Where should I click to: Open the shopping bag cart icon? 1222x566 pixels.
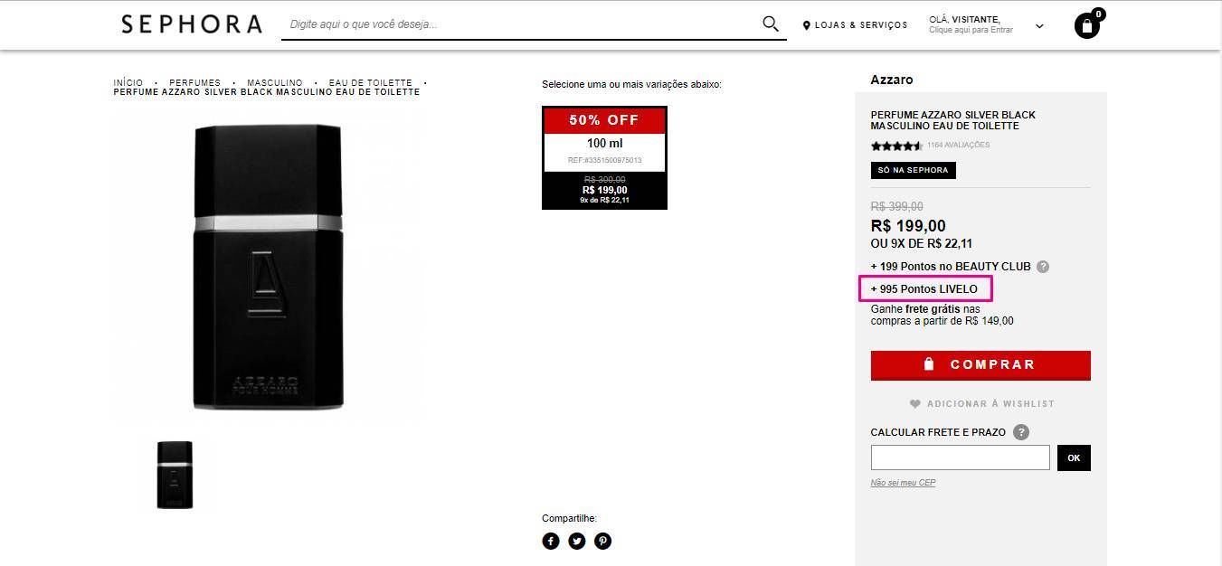(1086, 25)
